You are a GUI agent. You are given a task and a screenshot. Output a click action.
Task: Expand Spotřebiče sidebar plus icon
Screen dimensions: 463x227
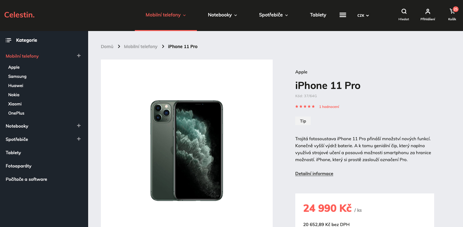pyautogui.click(x=79, y=139)
